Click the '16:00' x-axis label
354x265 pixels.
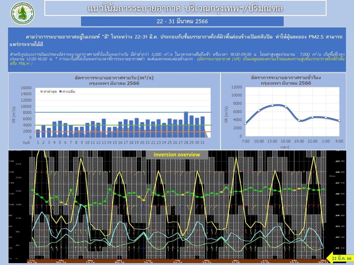point(286,141)
